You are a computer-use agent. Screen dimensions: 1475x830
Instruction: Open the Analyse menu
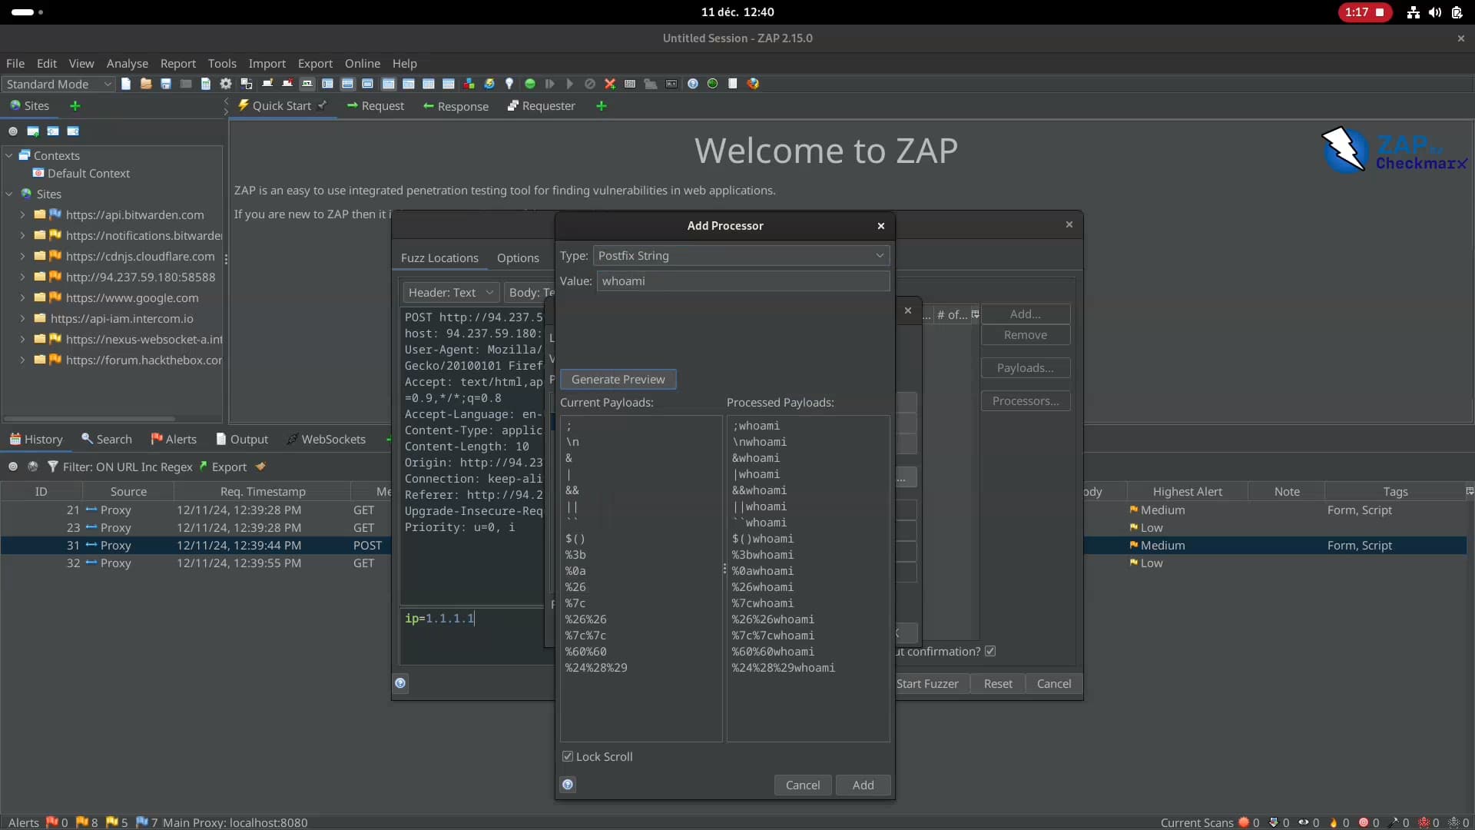pyautogui.click(x=127, y=63)
